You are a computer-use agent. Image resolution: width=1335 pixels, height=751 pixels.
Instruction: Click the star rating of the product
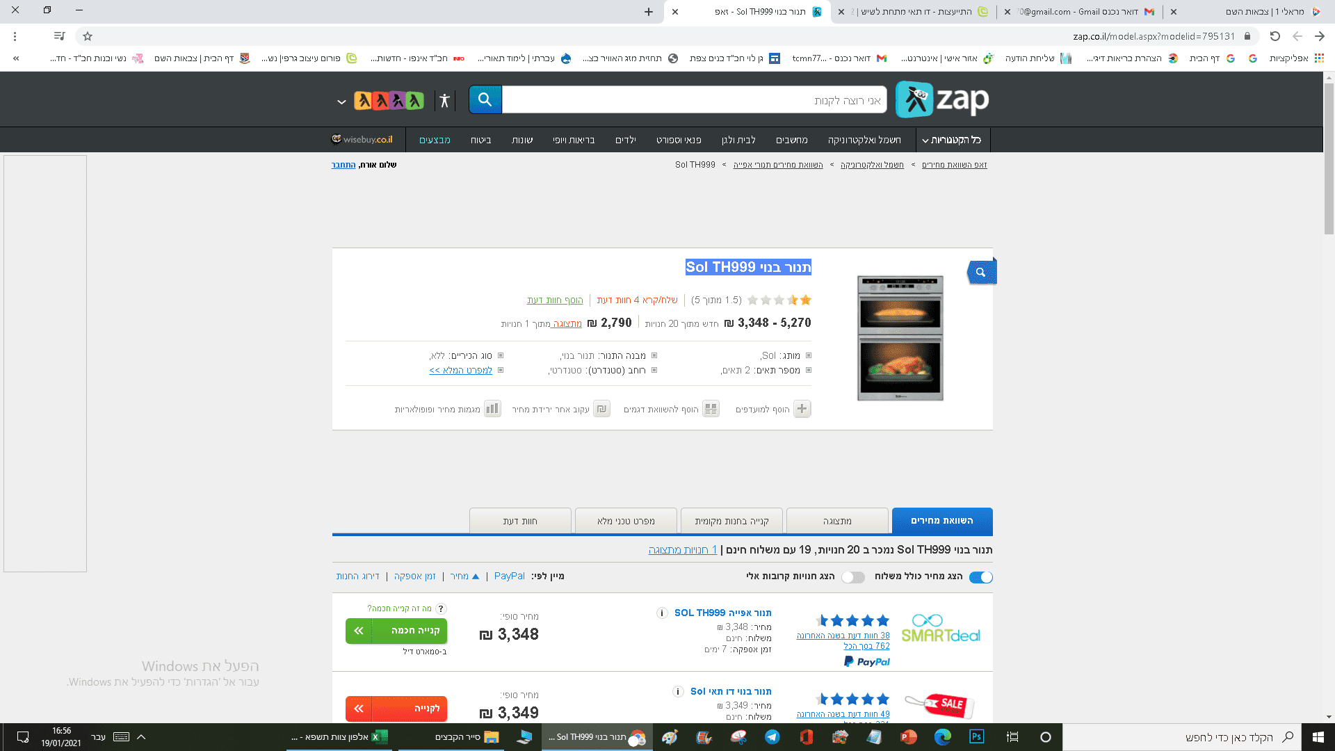779,300
